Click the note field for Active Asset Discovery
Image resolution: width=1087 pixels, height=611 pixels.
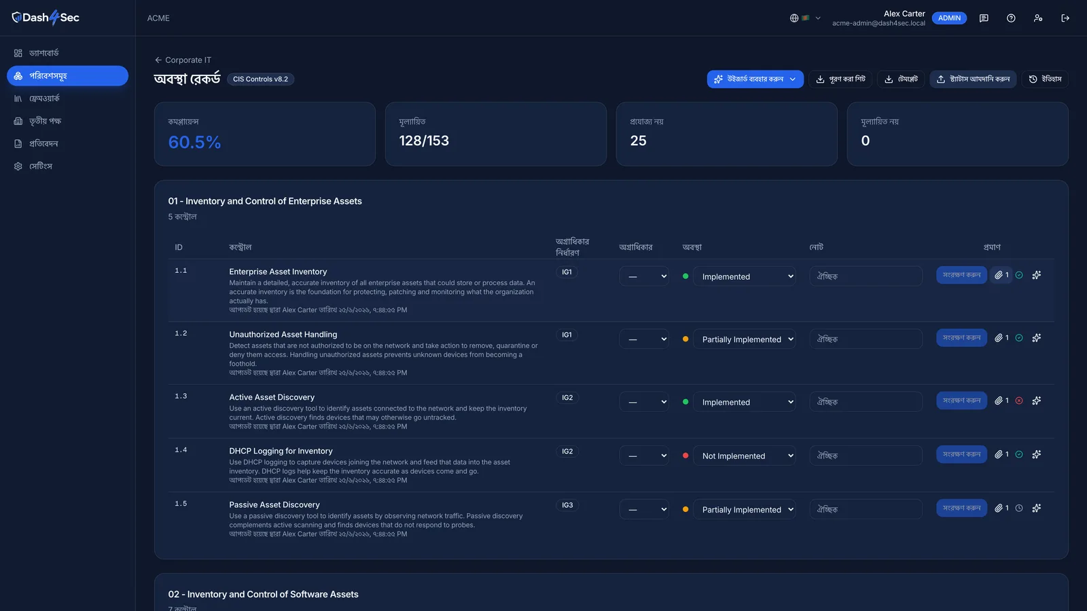(x=866, y=402)
